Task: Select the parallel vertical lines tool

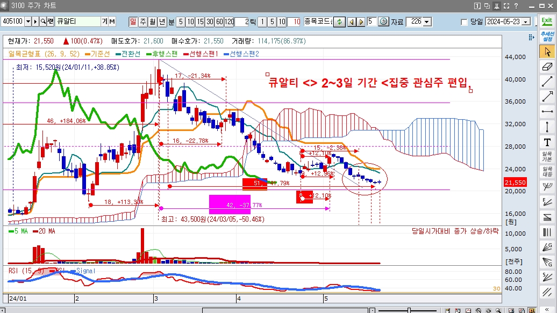Action: (547, 232)
